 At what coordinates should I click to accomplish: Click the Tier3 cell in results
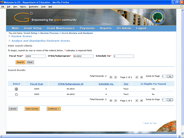coord(126,94)
